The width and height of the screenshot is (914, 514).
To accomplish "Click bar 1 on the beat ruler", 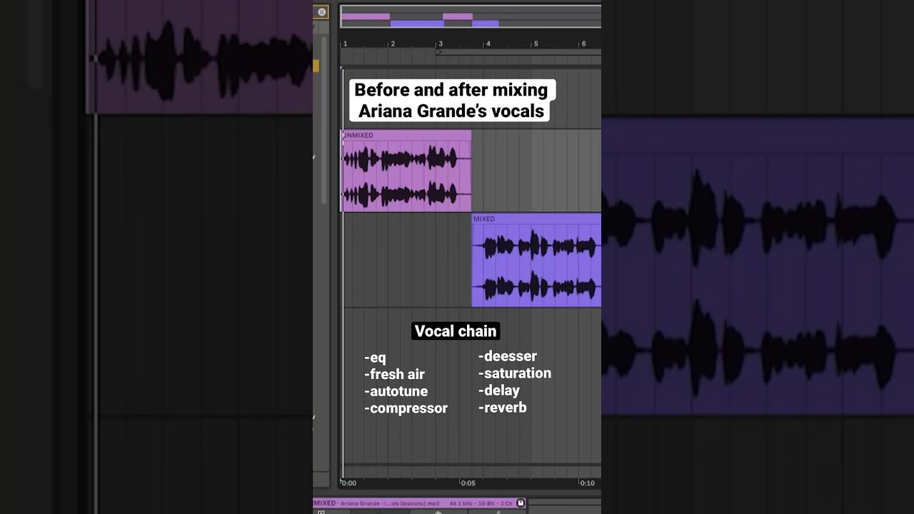I will (345, 44).
